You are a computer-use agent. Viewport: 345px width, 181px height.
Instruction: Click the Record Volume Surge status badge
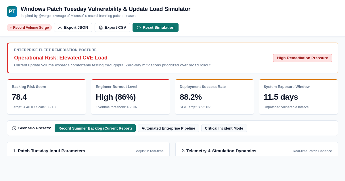tap(29, 28)
